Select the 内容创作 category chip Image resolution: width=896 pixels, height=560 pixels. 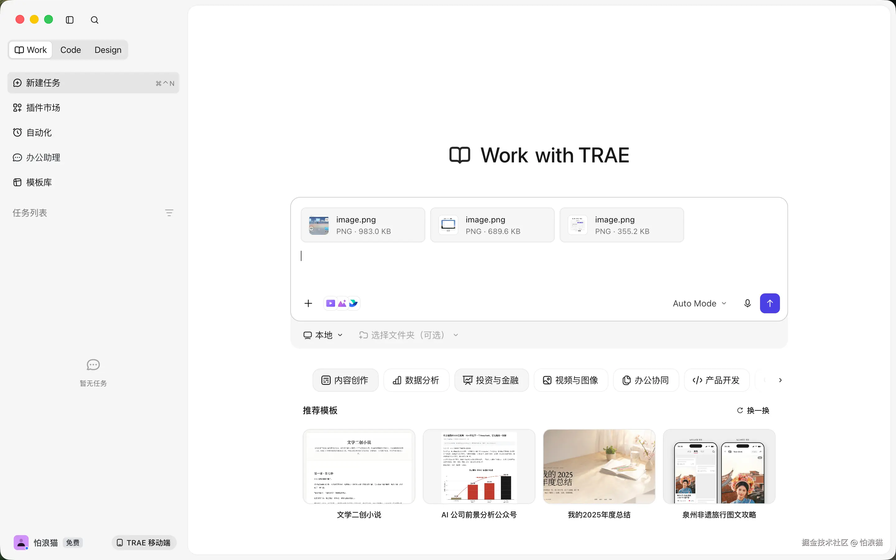tap(345, 380)
